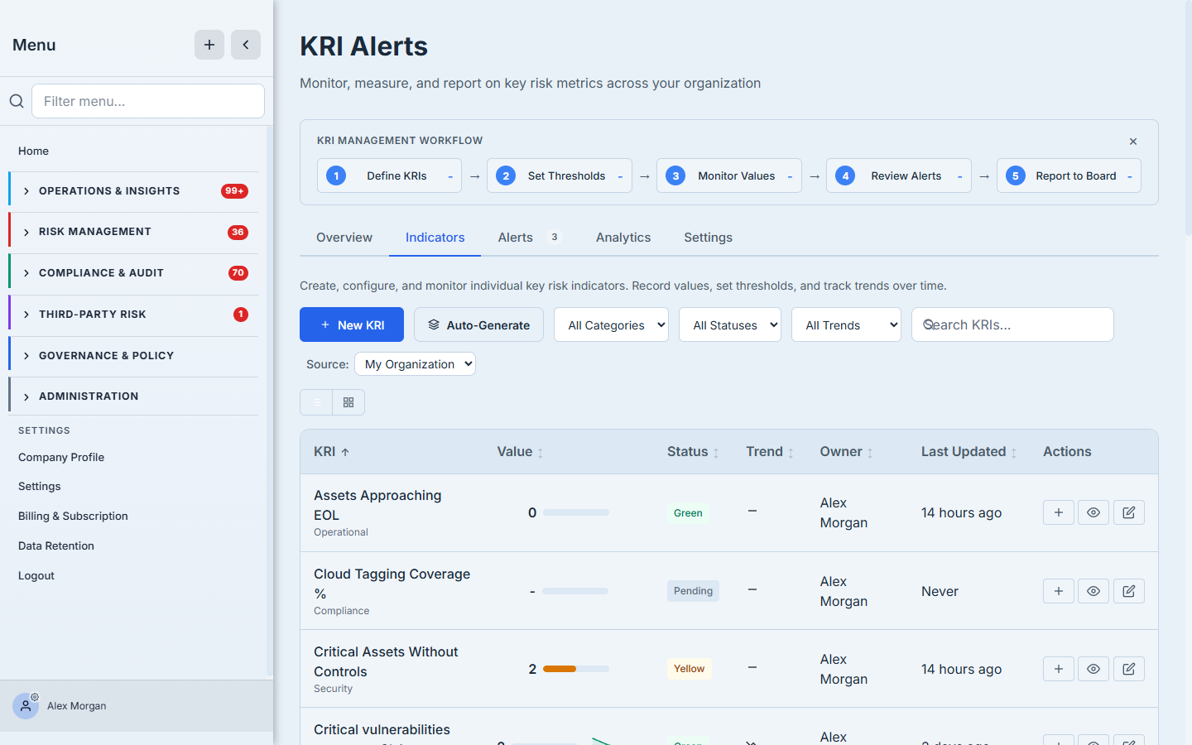View Cloud Tagging Coverage % with the eye icon

pyautogui.click(x=1093, y=591)
